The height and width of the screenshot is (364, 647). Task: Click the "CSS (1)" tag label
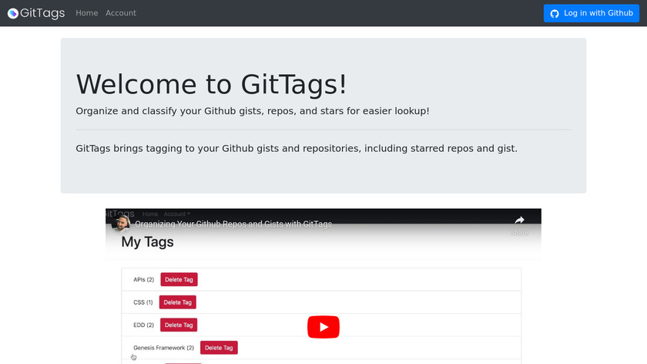tap(142, 302)
